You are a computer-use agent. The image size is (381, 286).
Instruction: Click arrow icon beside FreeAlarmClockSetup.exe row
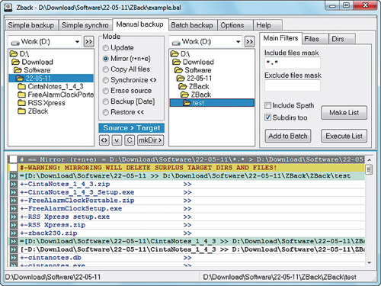point(13,209)
